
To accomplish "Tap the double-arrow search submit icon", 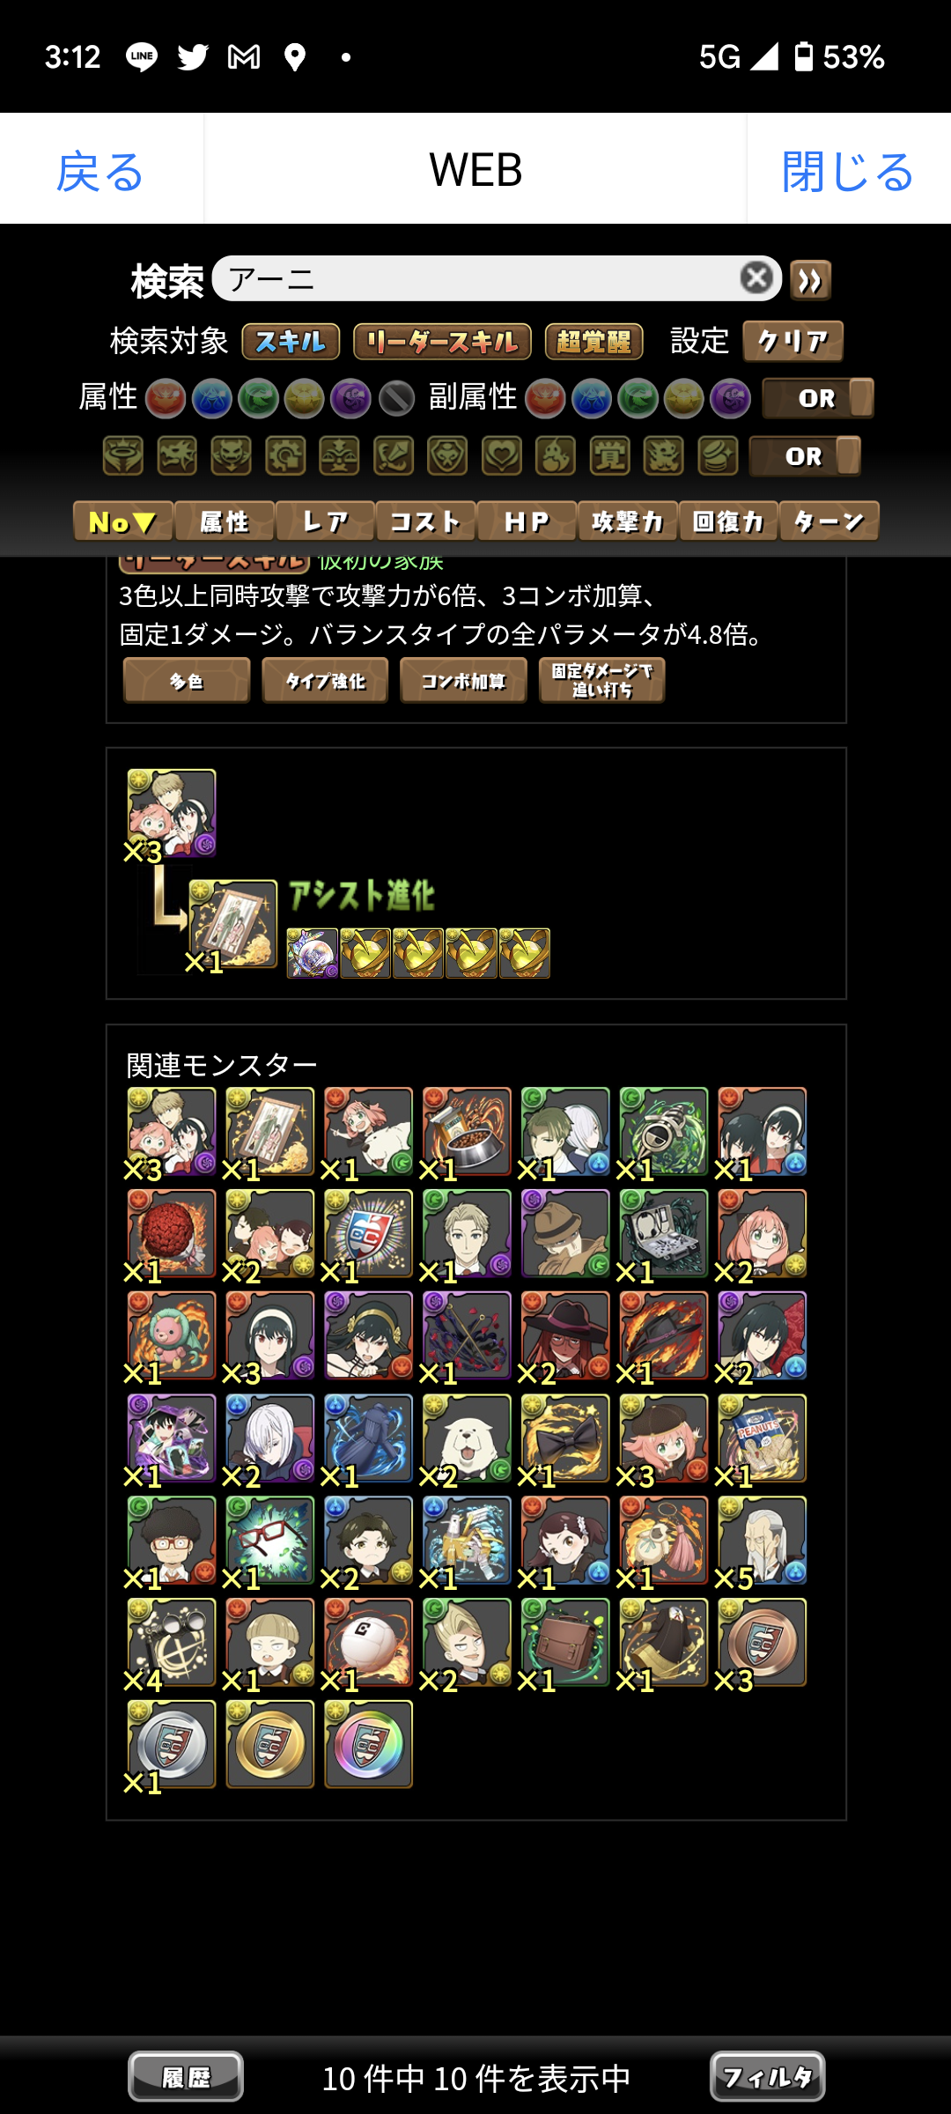I will click(x=810, y=280).
